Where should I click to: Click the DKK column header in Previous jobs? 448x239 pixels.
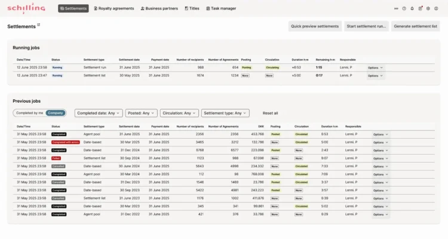point(261,126)
